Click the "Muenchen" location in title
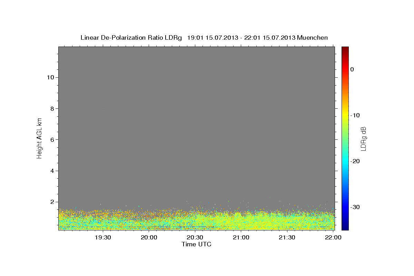The image size is (414, 276). coord(312,38)
